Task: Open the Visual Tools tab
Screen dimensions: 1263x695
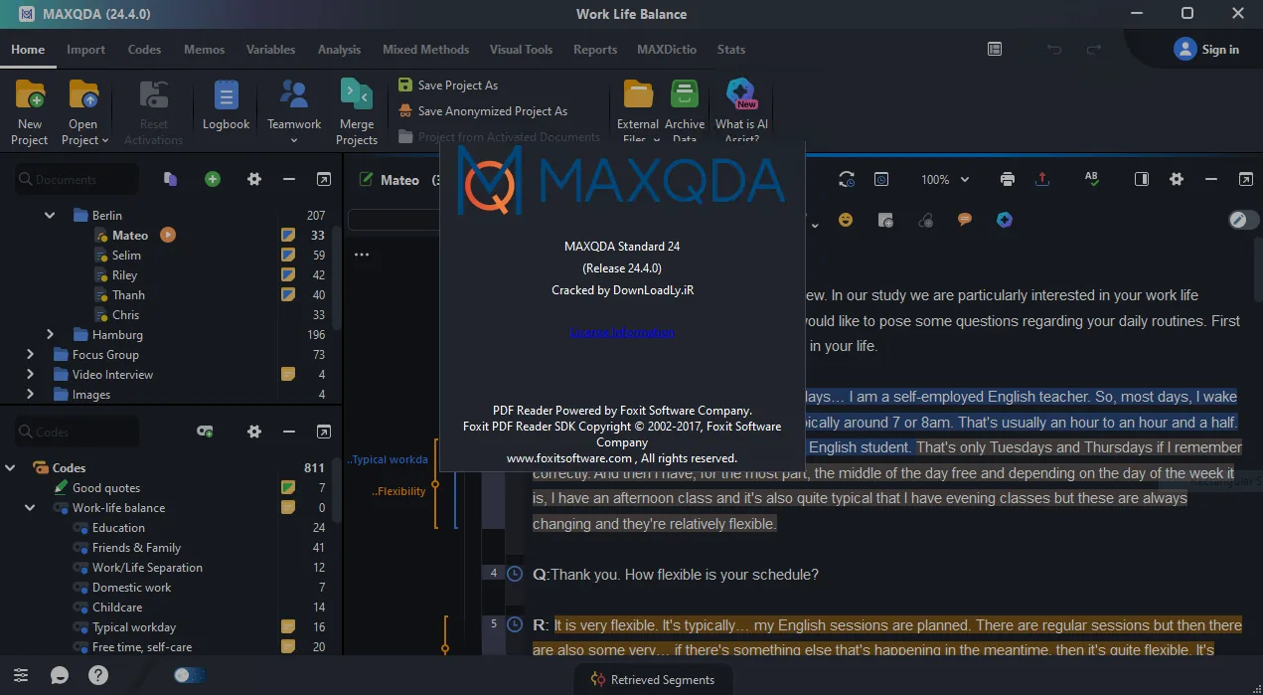Action: [521, 49]
